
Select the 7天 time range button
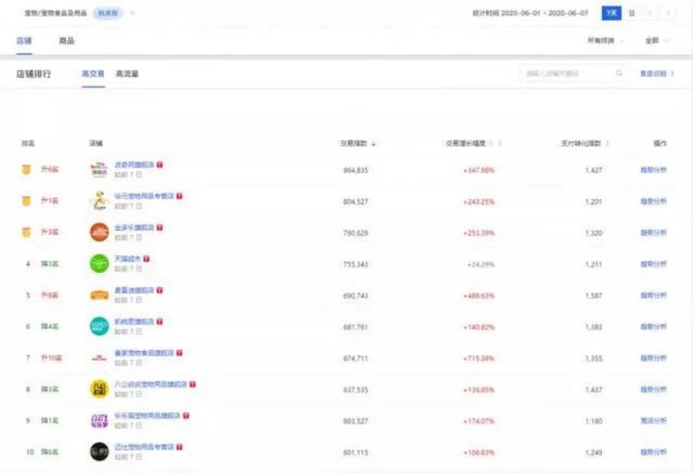tap(612, 13)
